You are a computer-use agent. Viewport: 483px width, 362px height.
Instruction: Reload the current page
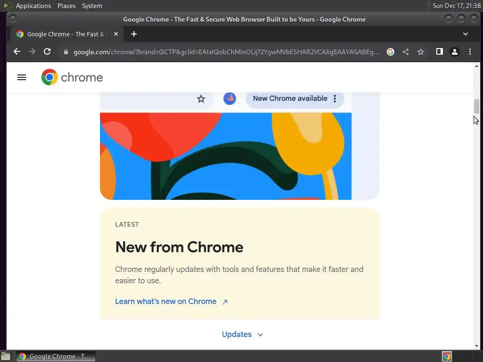pyautogui.click(x=47, y=52)
